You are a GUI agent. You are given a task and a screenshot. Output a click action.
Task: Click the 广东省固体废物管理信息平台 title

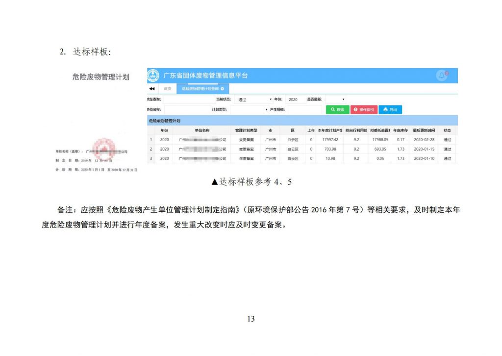tap(205, 76)
